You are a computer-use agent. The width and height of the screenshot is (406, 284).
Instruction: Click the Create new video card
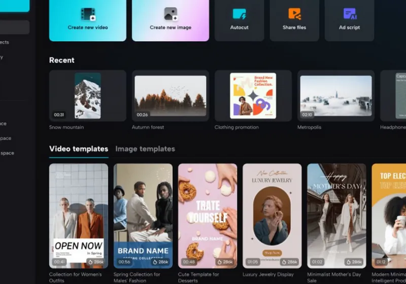click(88, 20)
